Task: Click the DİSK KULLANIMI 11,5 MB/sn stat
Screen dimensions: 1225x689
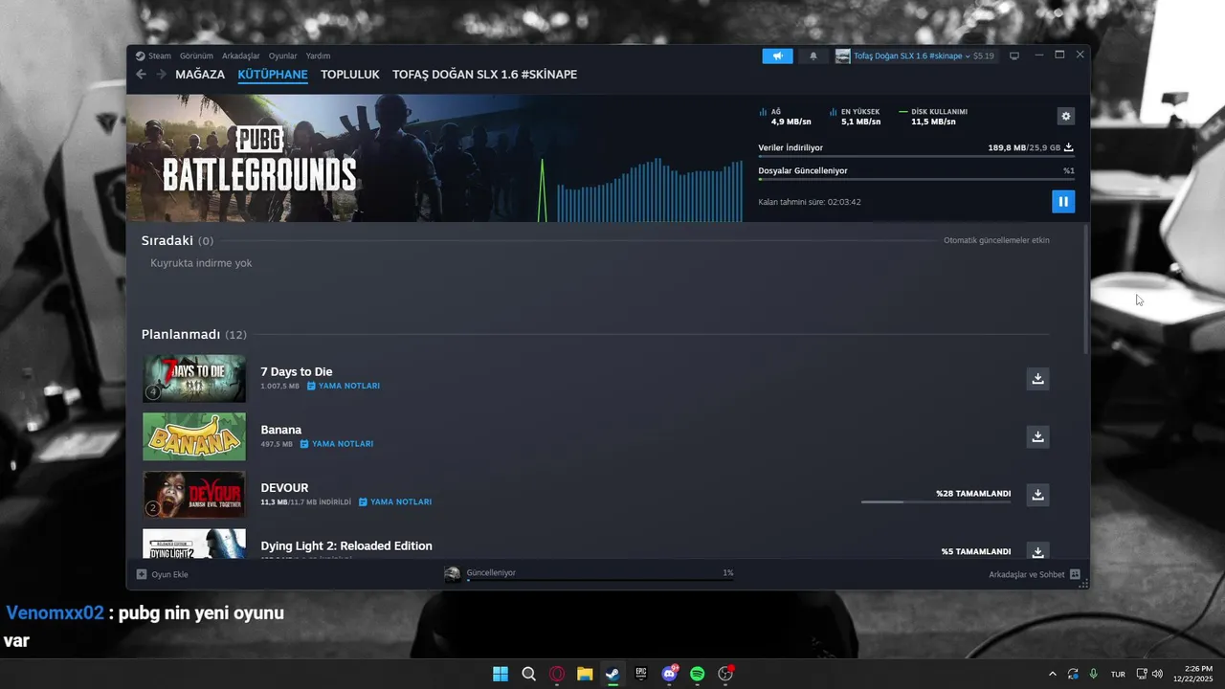Action: pyautogui.click(x=933, y=117)
